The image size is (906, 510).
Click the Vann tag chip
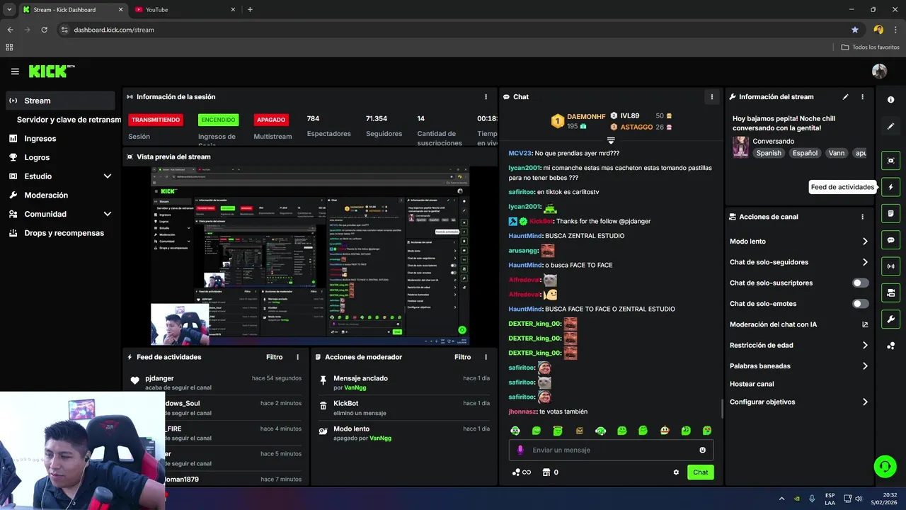pos(837,153)
